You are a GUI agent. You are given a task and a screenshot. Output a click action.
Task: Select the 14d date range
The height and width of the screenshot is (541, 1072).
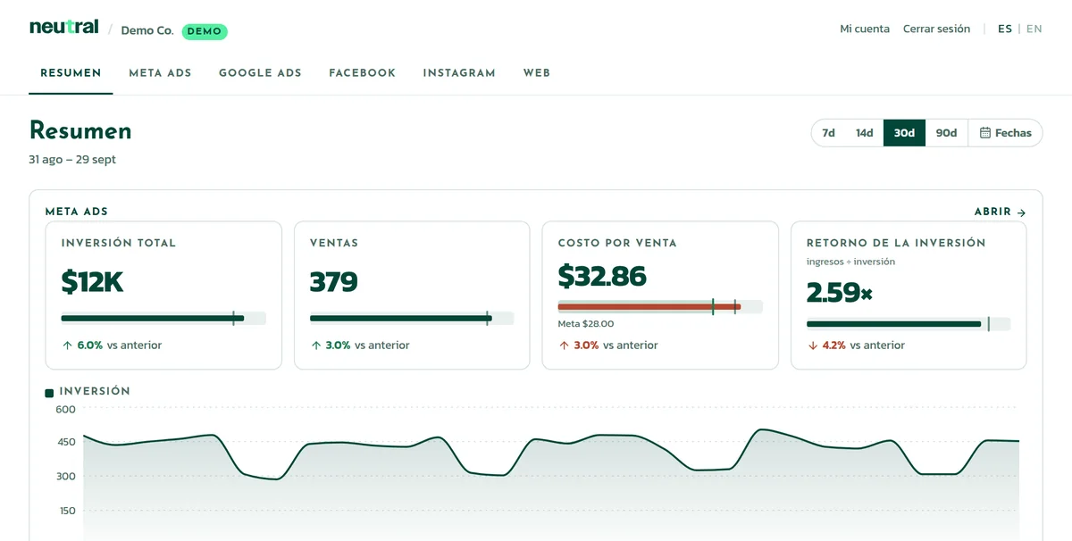pos(864,133)
